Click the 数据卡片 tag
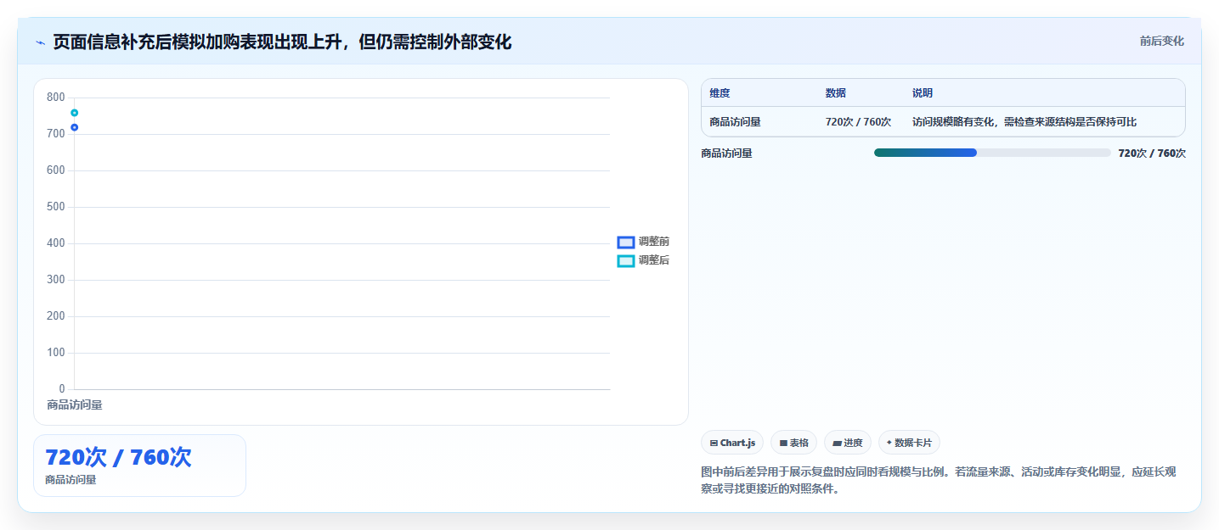Image resolution: width=1219 pixels, height=530 pixels. 909,443
